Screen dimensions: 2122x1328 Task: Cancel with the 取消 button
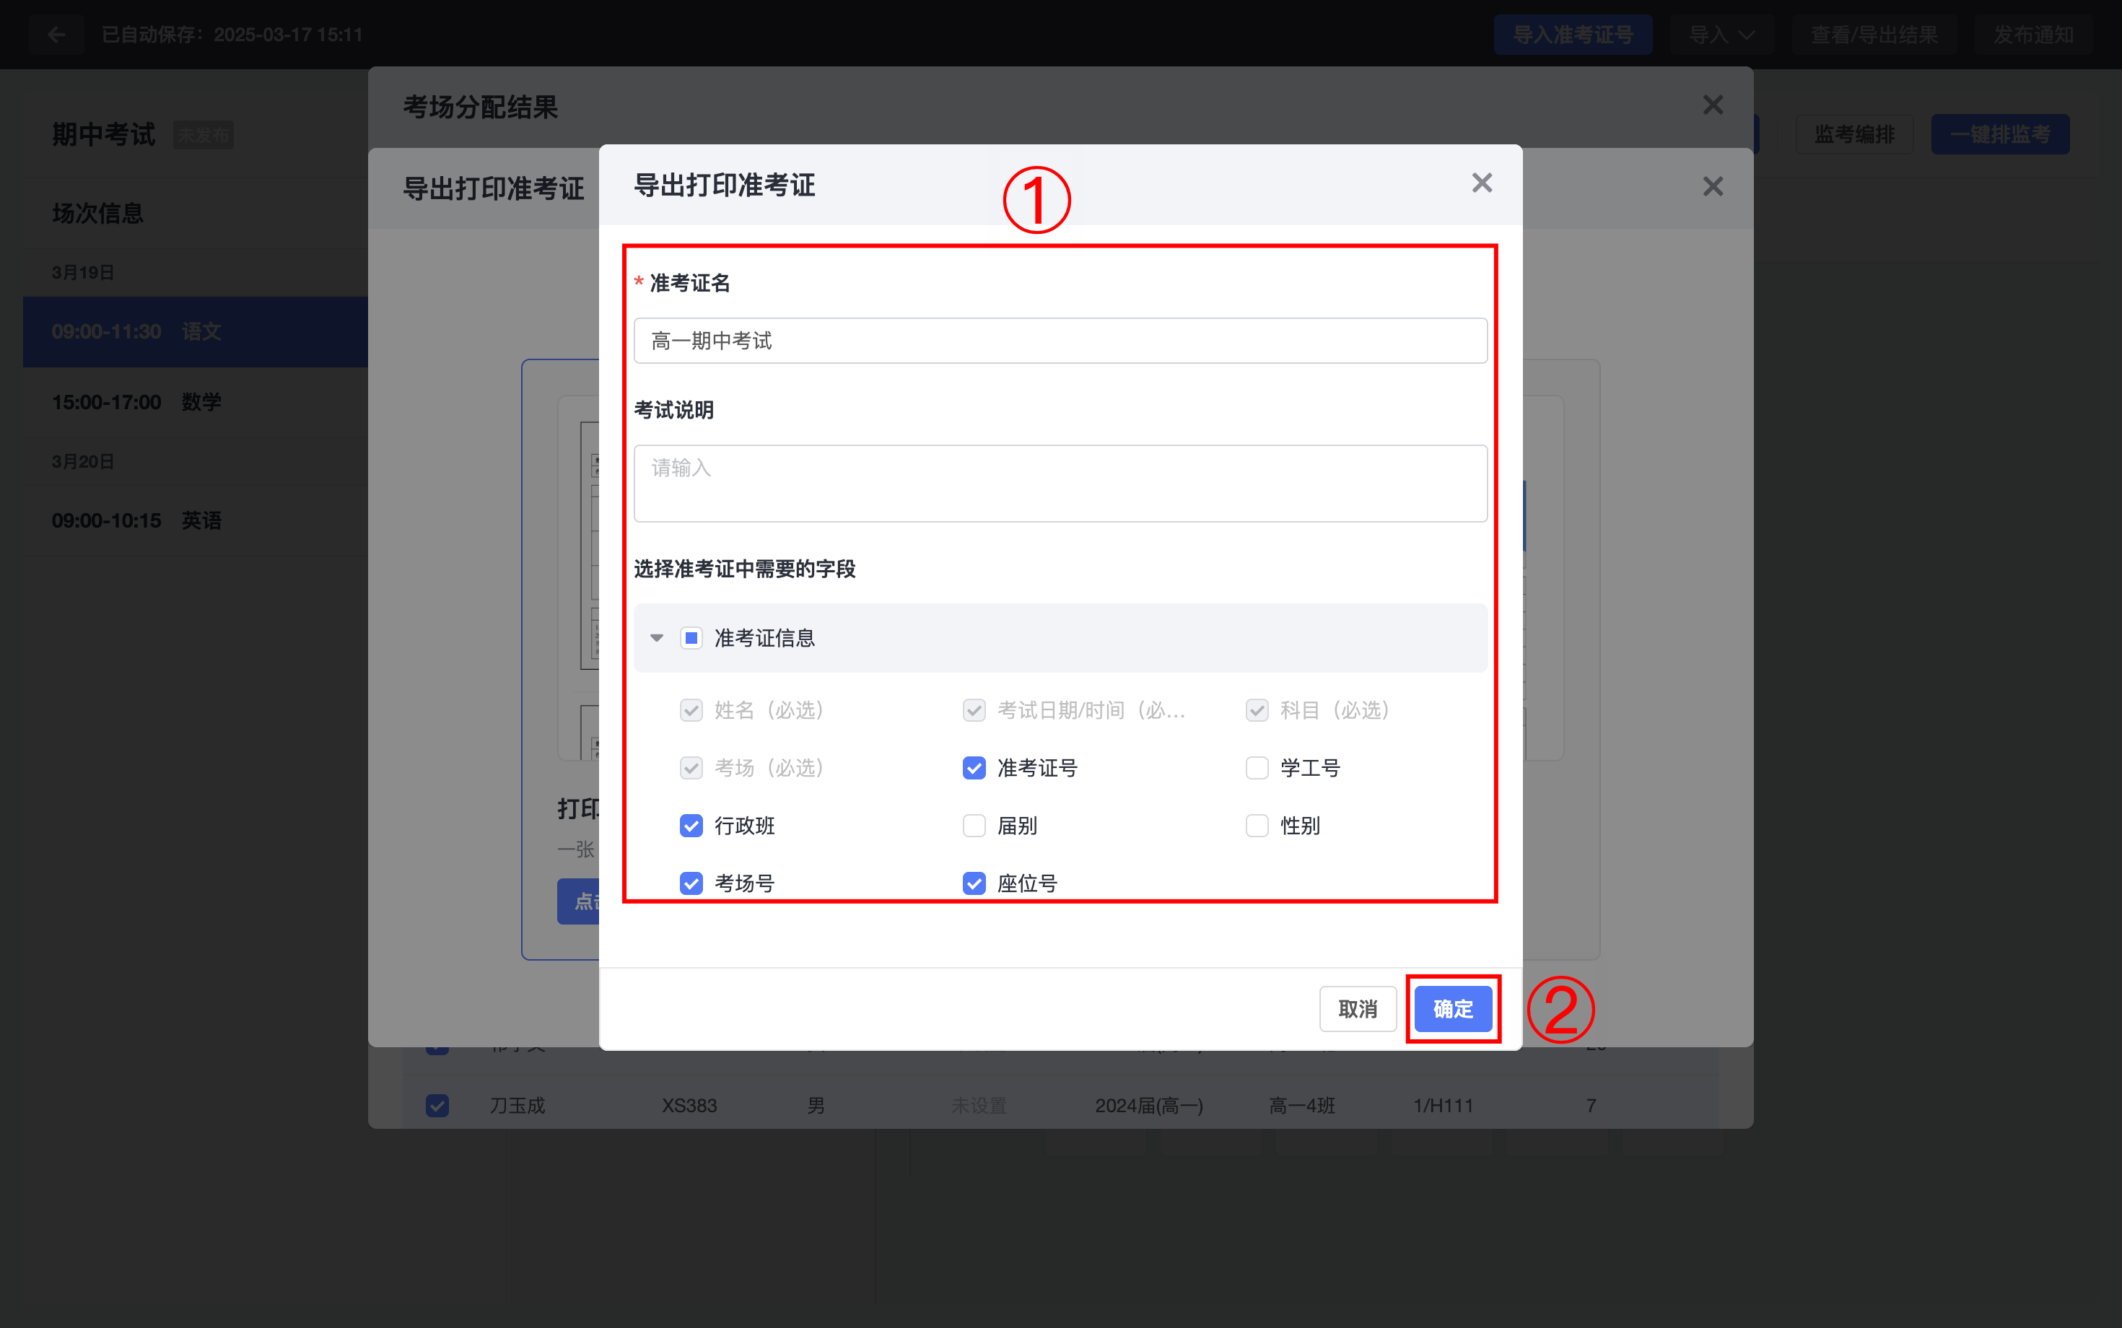point(1358,1009)
